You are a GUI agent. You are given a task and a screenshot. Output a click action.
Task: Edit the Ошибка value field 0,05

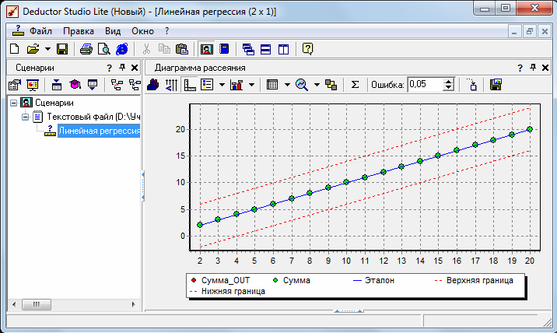click(426, 84)
